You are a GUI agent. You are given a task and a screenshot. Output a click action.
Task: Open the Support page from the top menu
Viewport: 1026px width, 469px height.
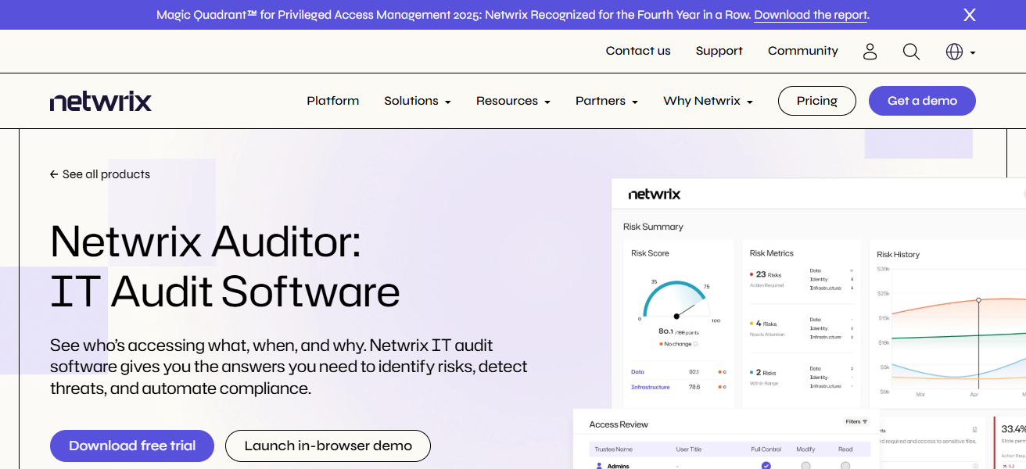(719, 51)
